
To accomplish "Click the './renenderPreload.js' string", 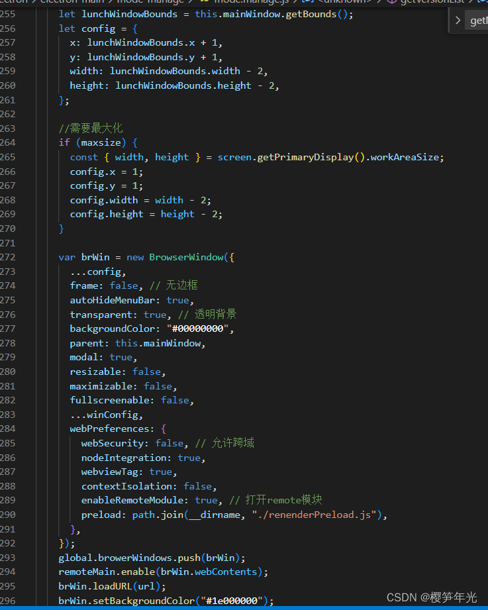I will [314, 515].
